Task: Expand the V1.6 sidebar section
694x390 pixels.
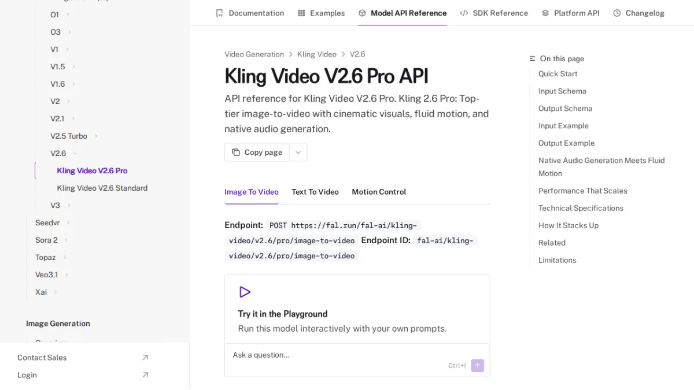Action: (x=73, y=84)
